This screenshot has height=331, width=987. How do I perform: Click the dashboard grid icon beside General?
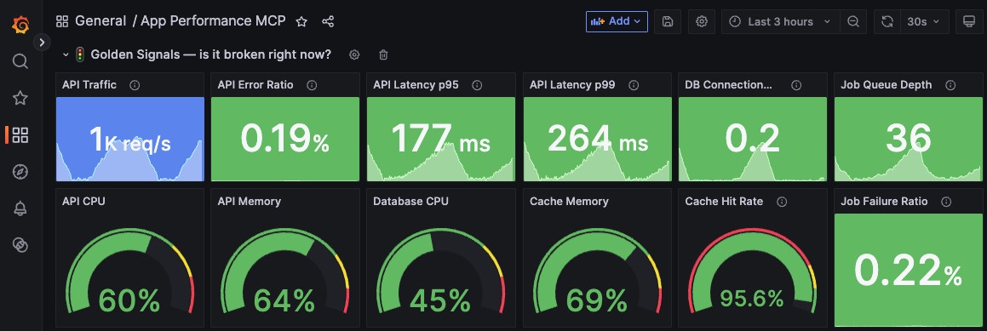[x=61, y=21]
